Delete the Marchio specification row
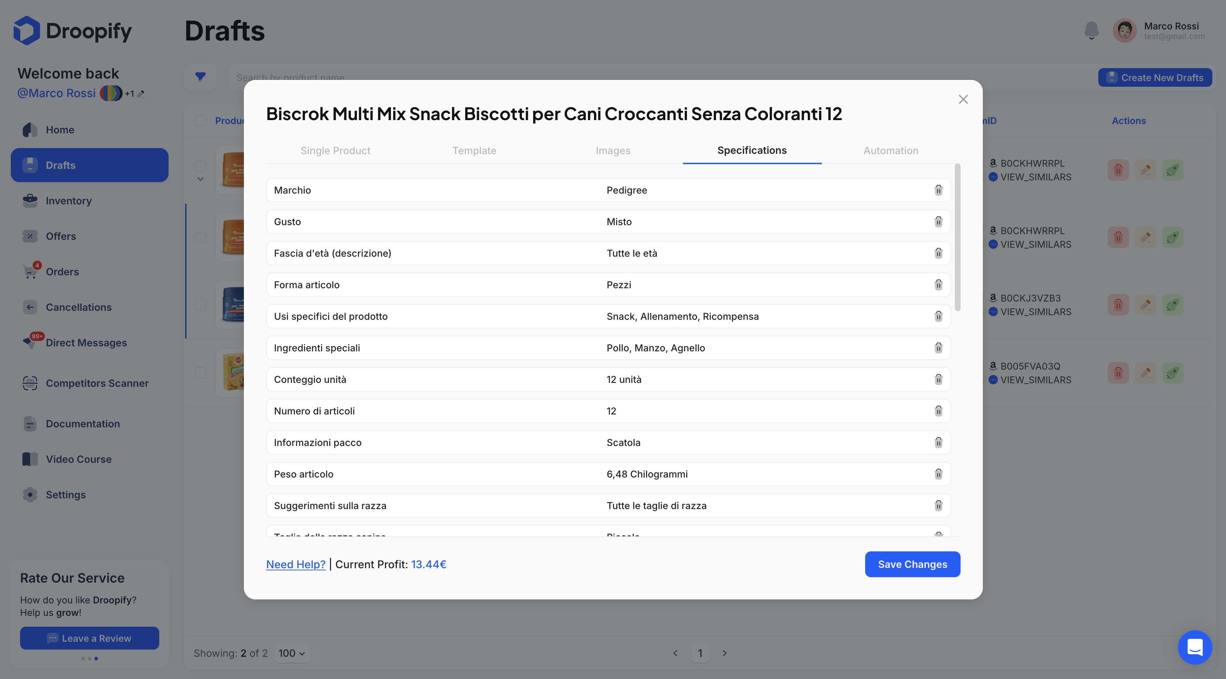1226x679 pixels. tap(938, 190)
